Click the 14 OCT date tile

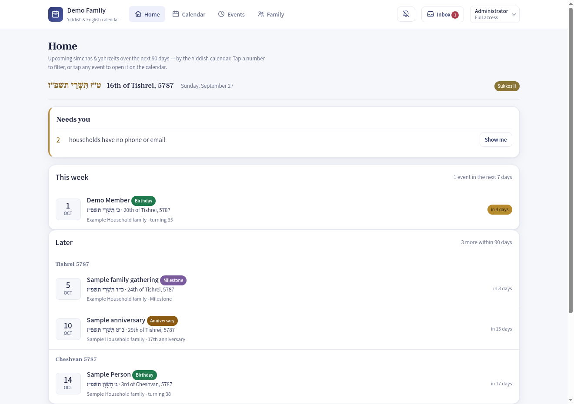tap(68, 384)
